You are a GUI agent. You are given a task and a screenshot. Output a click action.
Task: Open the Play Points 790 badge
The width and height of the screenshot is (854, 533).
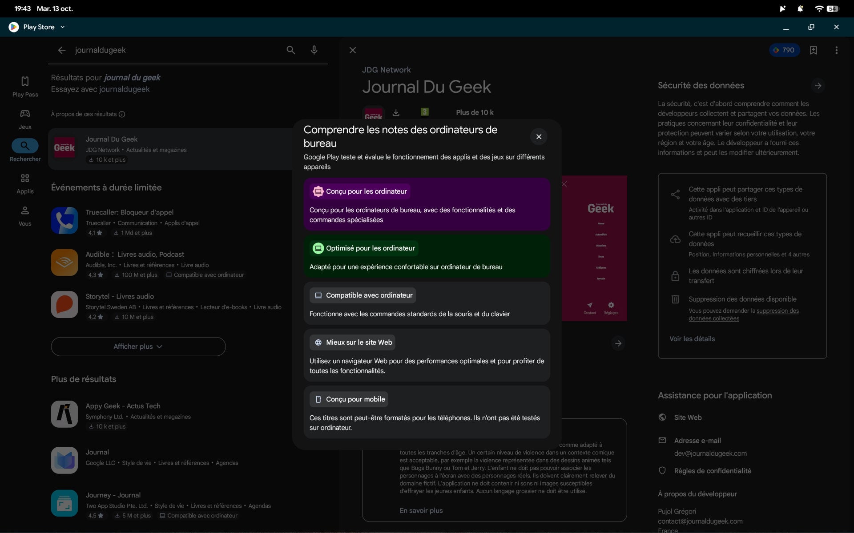(784, 50)
